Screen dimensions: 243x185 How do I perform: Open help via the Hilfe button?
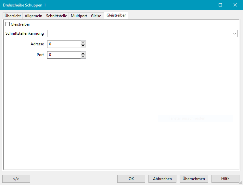225,179
